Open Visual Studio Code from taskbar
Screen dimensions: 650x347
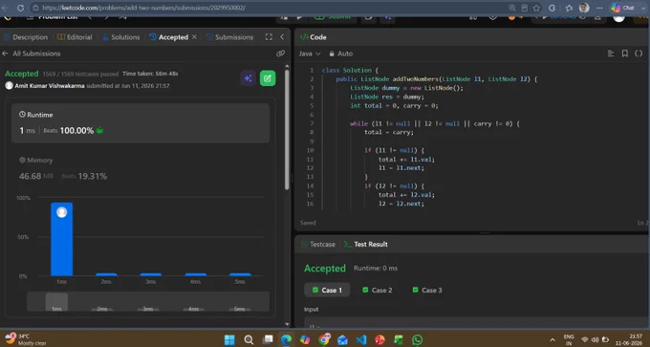[x=361, y=340]
